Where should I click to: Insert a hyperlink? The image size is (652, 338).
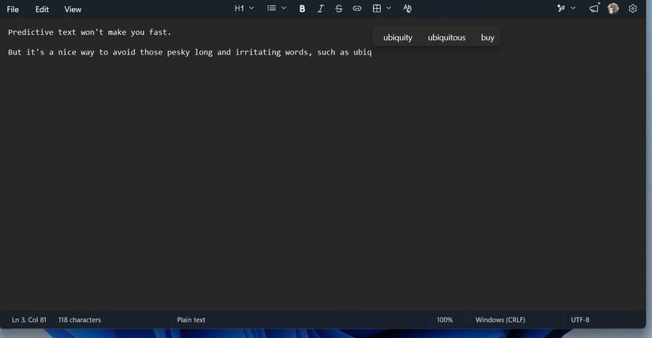[x=356, y=9]
